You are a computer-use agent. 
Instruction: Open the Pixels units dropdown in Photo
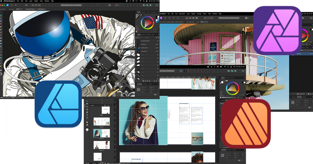point(204,22)
